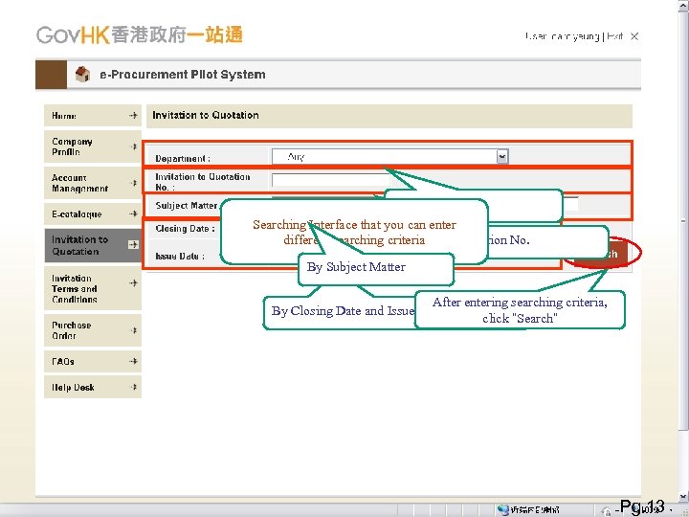Open the FAQs menu item
The height and width of the screenshot is (517, 689).
93,361
